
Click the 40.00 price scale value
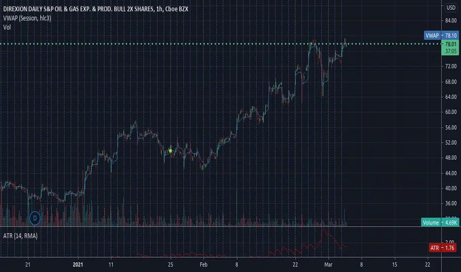point(451,188)
